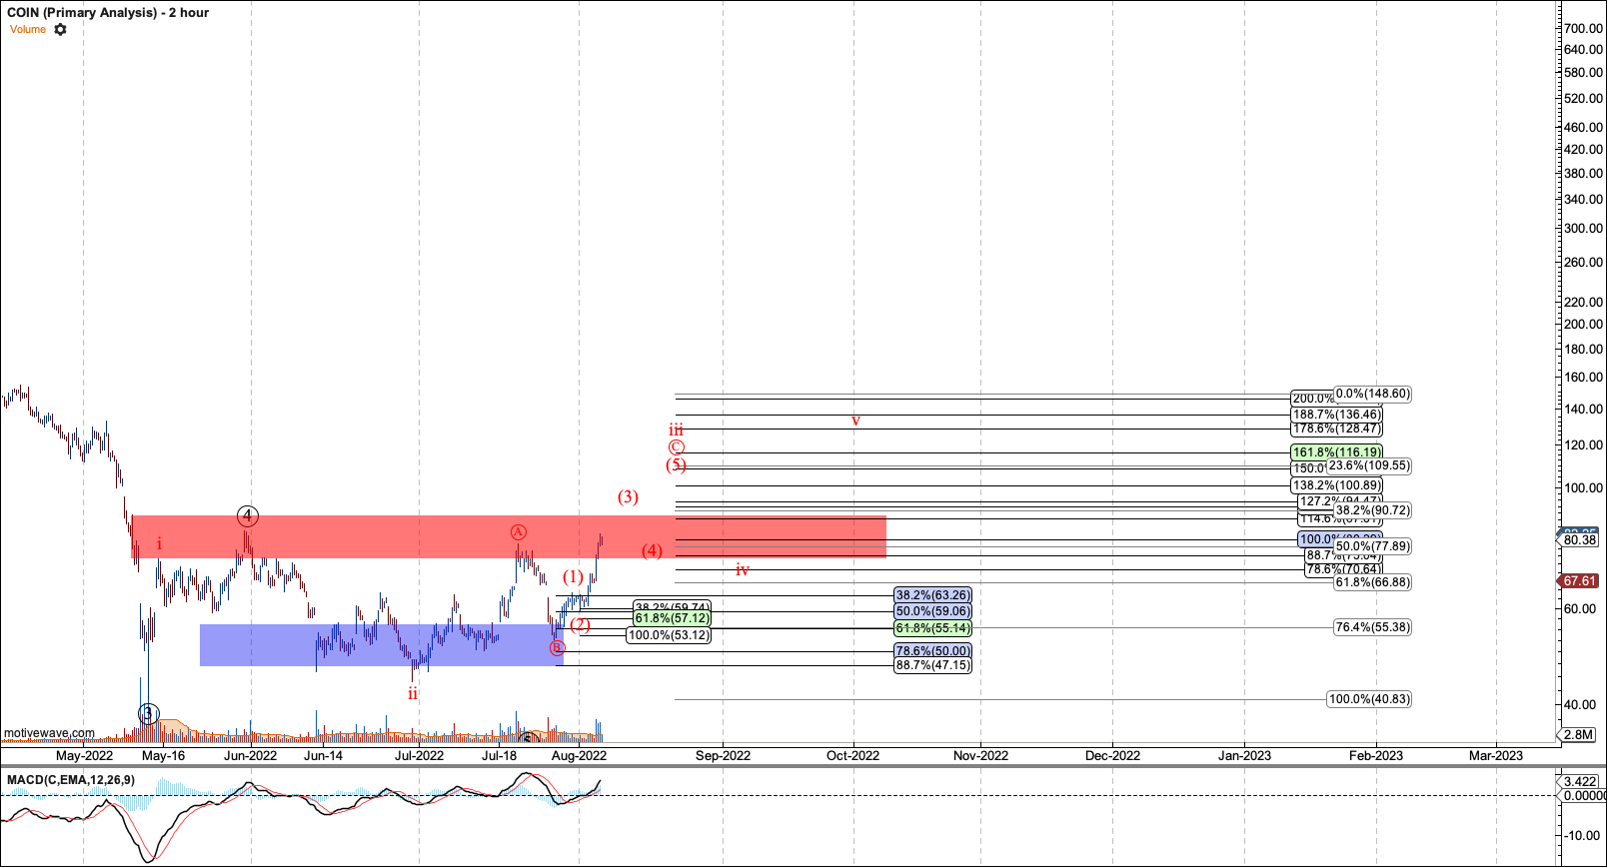Select the orange Volume study label
Image resolution: width=1607 pixels, height=867 pixels.
click(x=28, y=29)
